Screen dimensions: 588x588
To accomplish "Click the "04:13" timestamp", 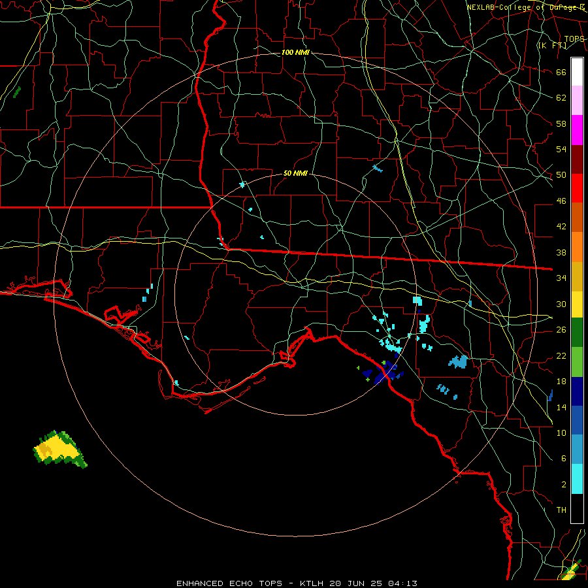I will pyautogui.click(x=402, y=583).
